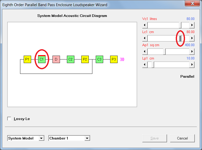The height and width of the screenshot is (150, 202).
Task: Select the P1 port block in diagram
Action: 27,59
